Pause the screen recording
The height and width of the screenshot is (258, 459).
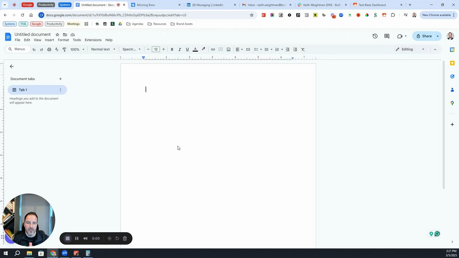point(77,238)
